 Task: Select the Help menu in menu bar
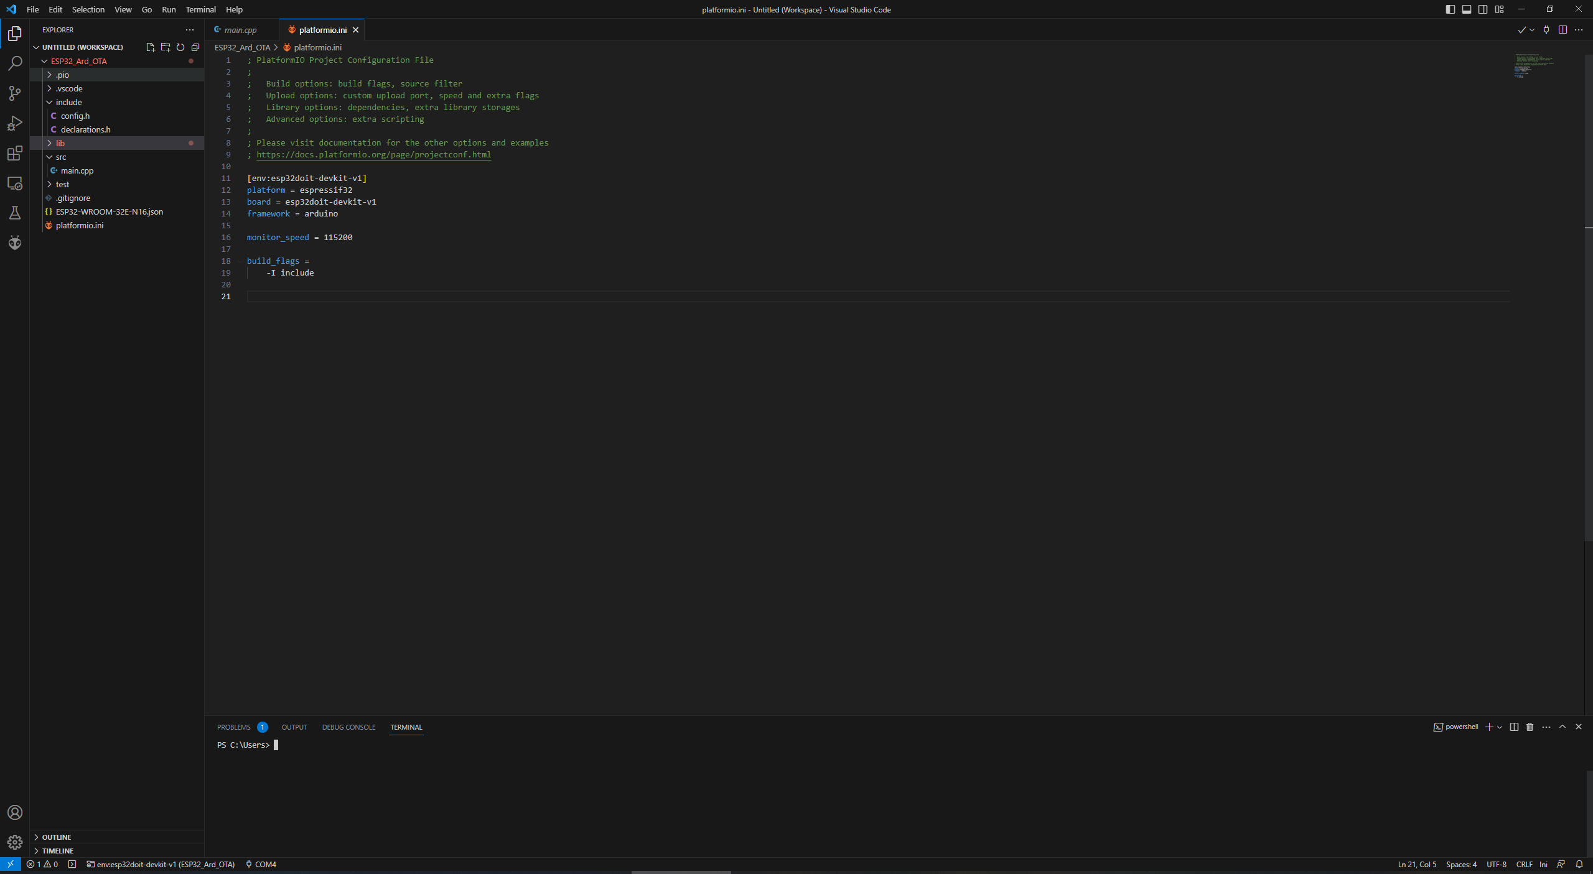[x=235, y=9]
